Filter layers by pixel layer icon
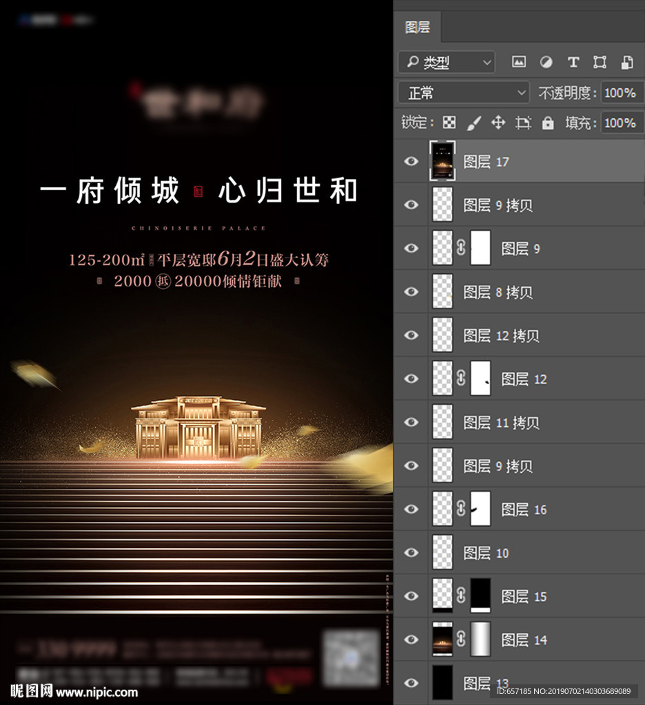 click(x=518, y=61)
